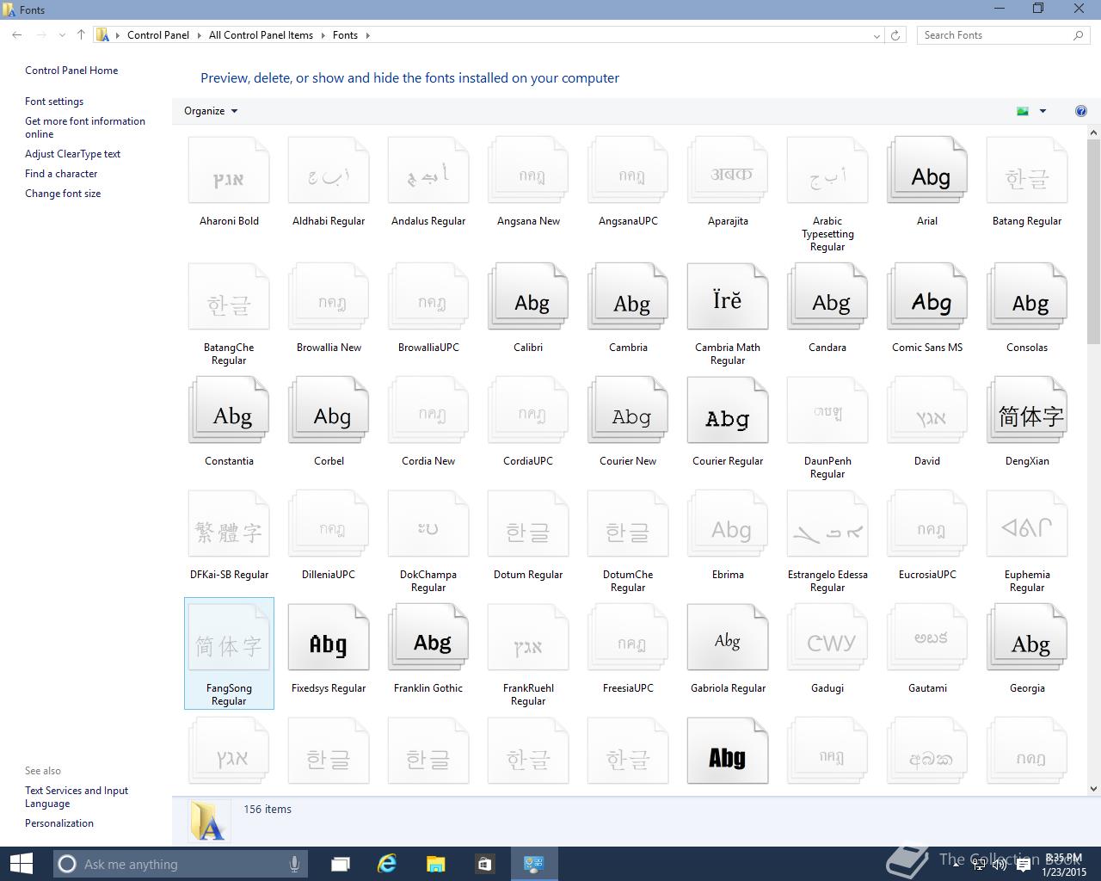The height and width of the screenshot is (881, 1101).
Task: Select the Cambria font icon
Action: tap(628, 297)
